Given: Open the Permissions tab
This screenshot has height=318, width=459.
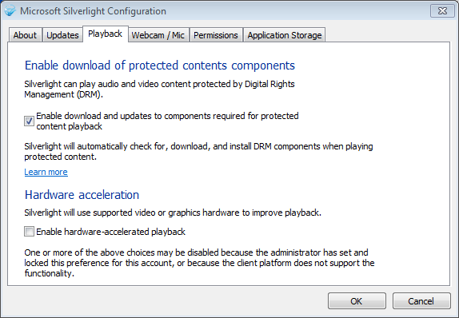Looking at the screenshot, I should pyautogui.click(x=216, y=35).
